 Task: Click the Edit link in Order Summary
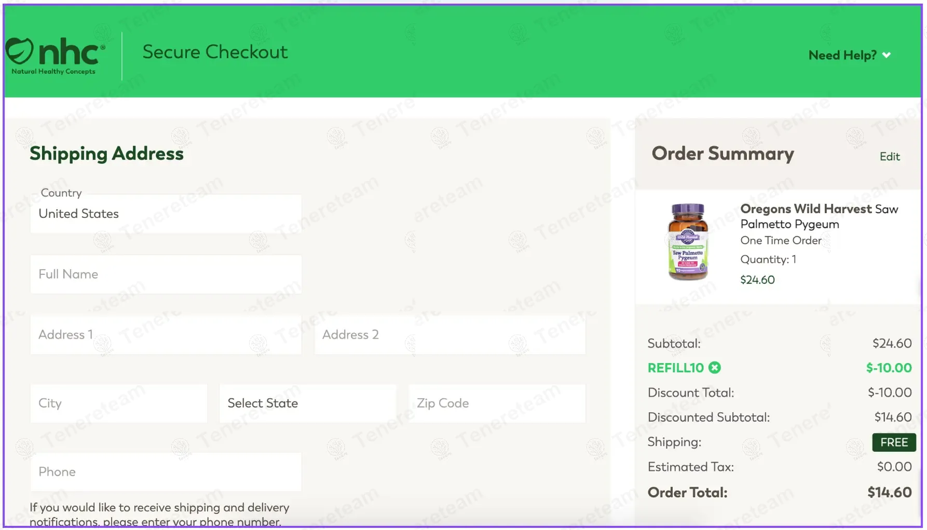[890, 157]
